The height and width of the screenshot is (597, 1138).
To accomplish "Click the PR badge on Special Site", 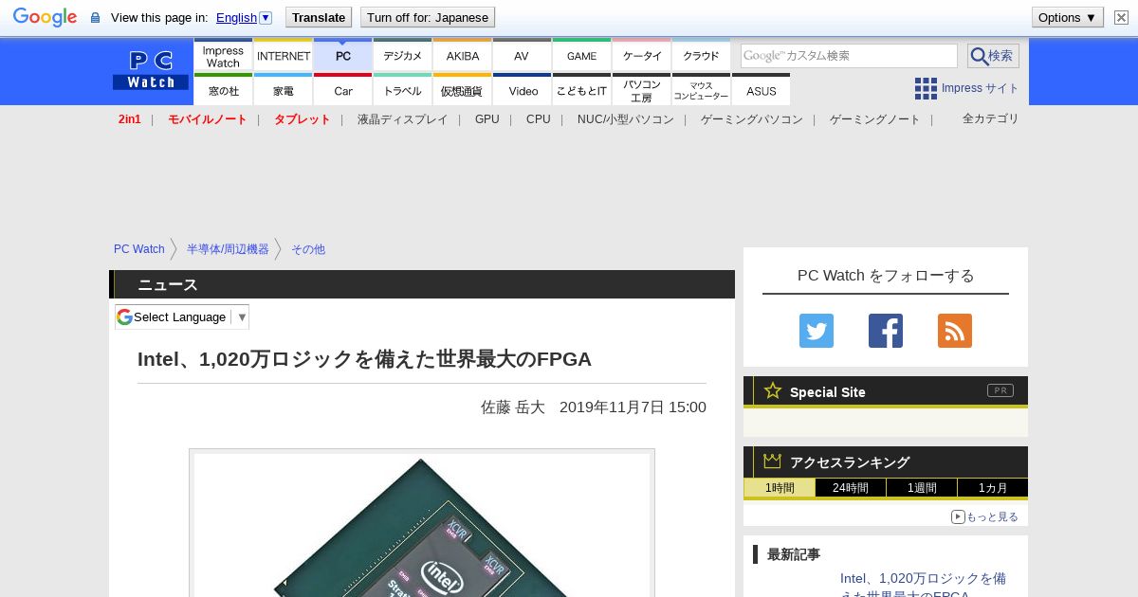I will point(1000,390).
